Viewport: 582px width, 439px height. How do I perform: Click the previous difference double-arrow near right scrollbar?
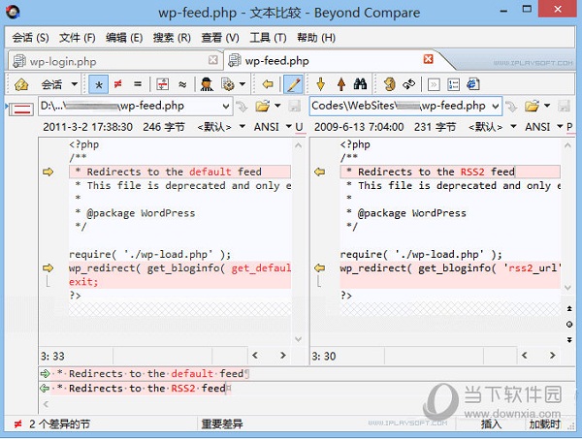569,308
